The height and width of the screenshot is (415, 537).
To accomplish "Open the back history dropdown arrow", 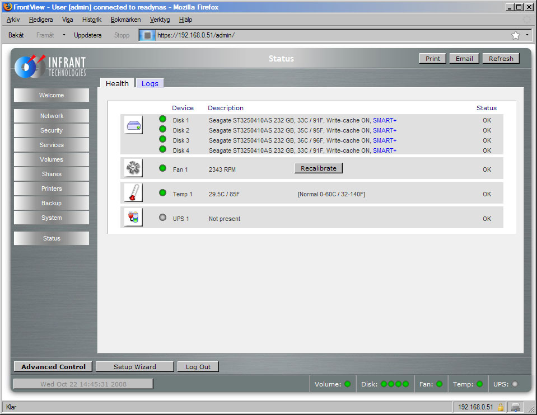I will [x=64, y=35].
